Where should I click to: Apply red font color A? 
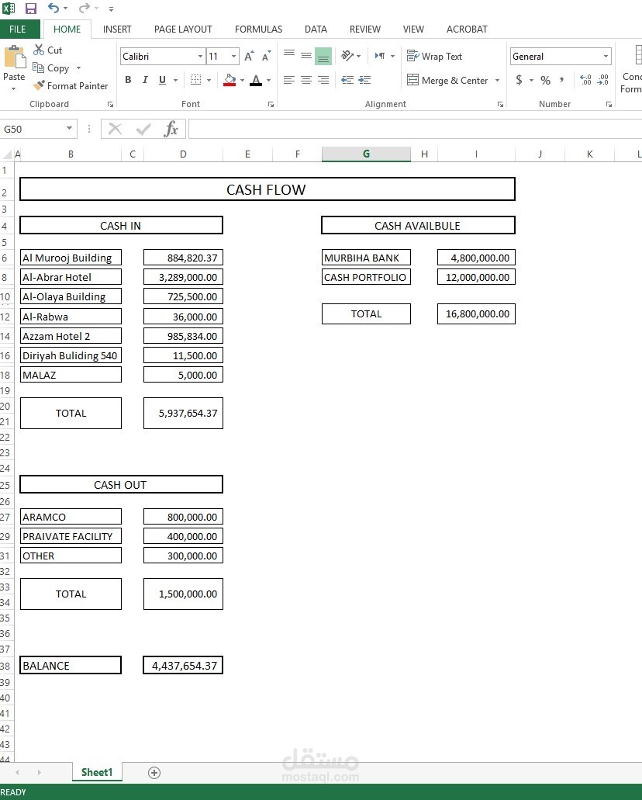[x=256, y=80]
